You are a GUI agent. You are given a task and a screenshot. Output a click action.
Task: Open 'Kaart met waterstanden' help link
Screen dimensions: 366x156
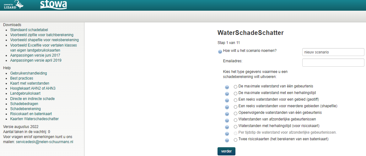[30, 83]
